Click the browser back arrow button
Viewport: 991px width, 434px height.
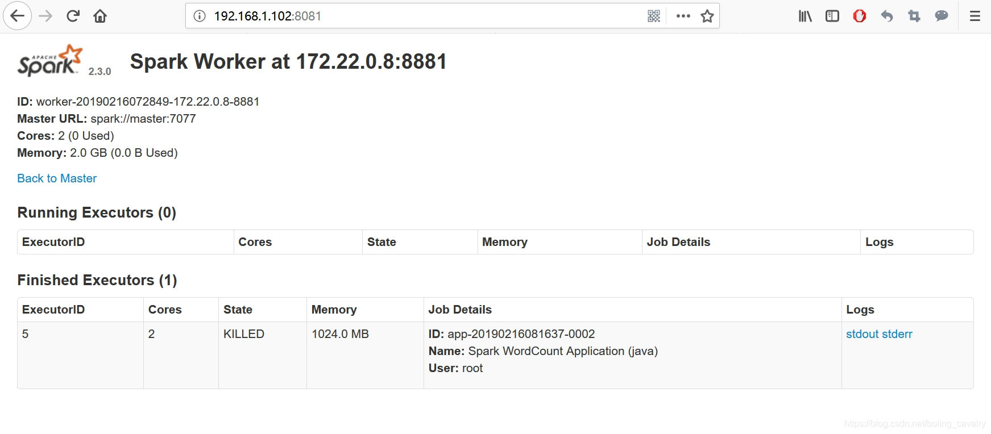(x=18, y=16)
